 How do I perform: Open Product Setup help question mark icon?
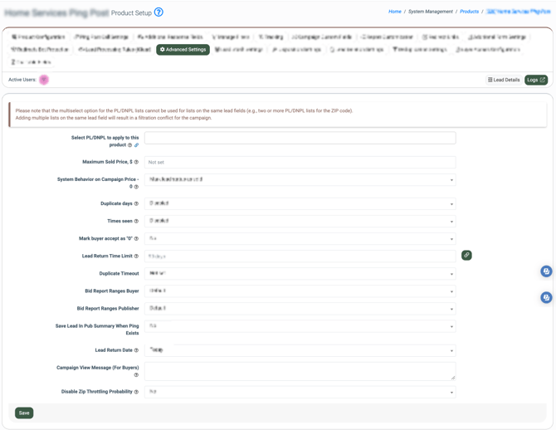(159, 12)
